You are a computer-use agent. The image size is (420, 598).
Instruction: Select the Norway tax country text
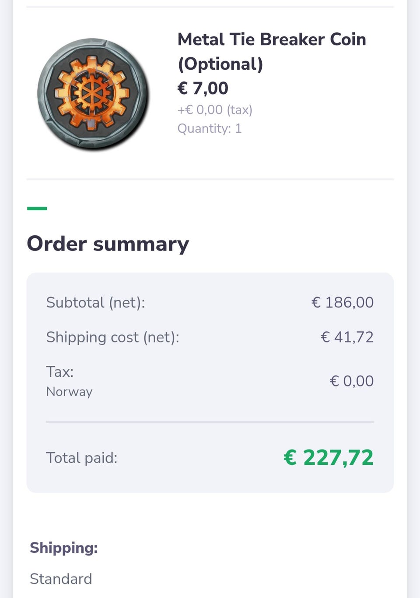coord(69,391)
